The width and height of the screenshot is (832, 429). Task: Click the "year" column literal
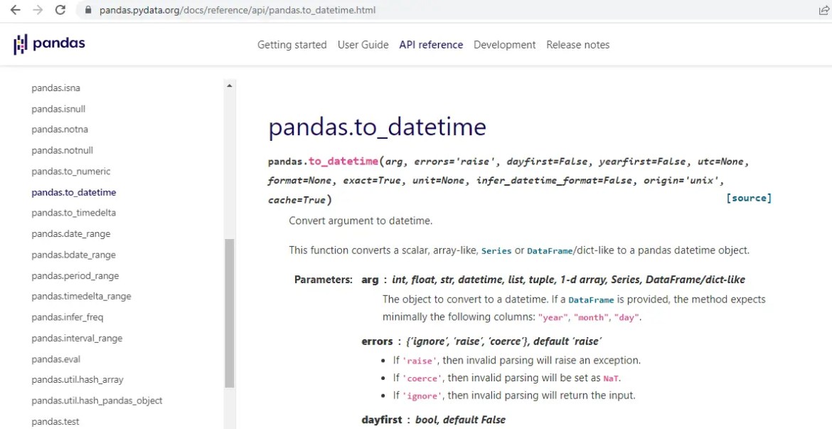click(x=553, y=317)
